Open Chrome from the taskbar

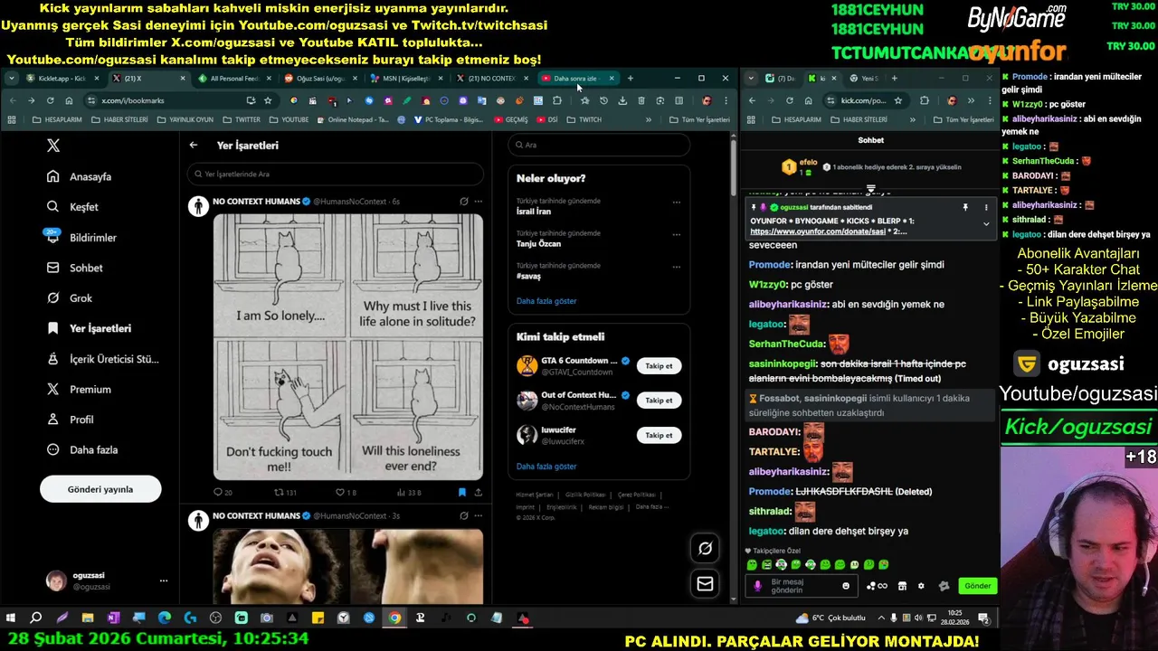click(x=394, y=618)
